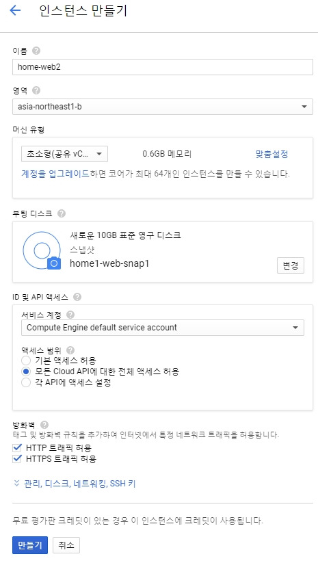
Task: Open the Compute Engine default service account dropdown
Action: (x=163, y=328)
